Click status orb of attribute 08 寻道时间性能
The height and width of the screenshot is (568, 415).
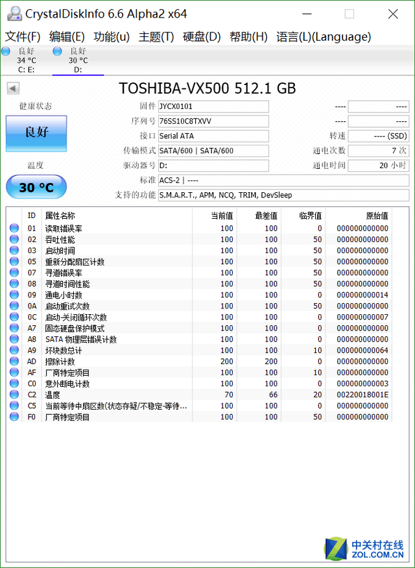click(14, 284)
